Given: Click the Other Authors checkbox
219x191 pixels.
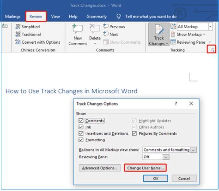Looking at the screenshot, I should tap(134, 127).
